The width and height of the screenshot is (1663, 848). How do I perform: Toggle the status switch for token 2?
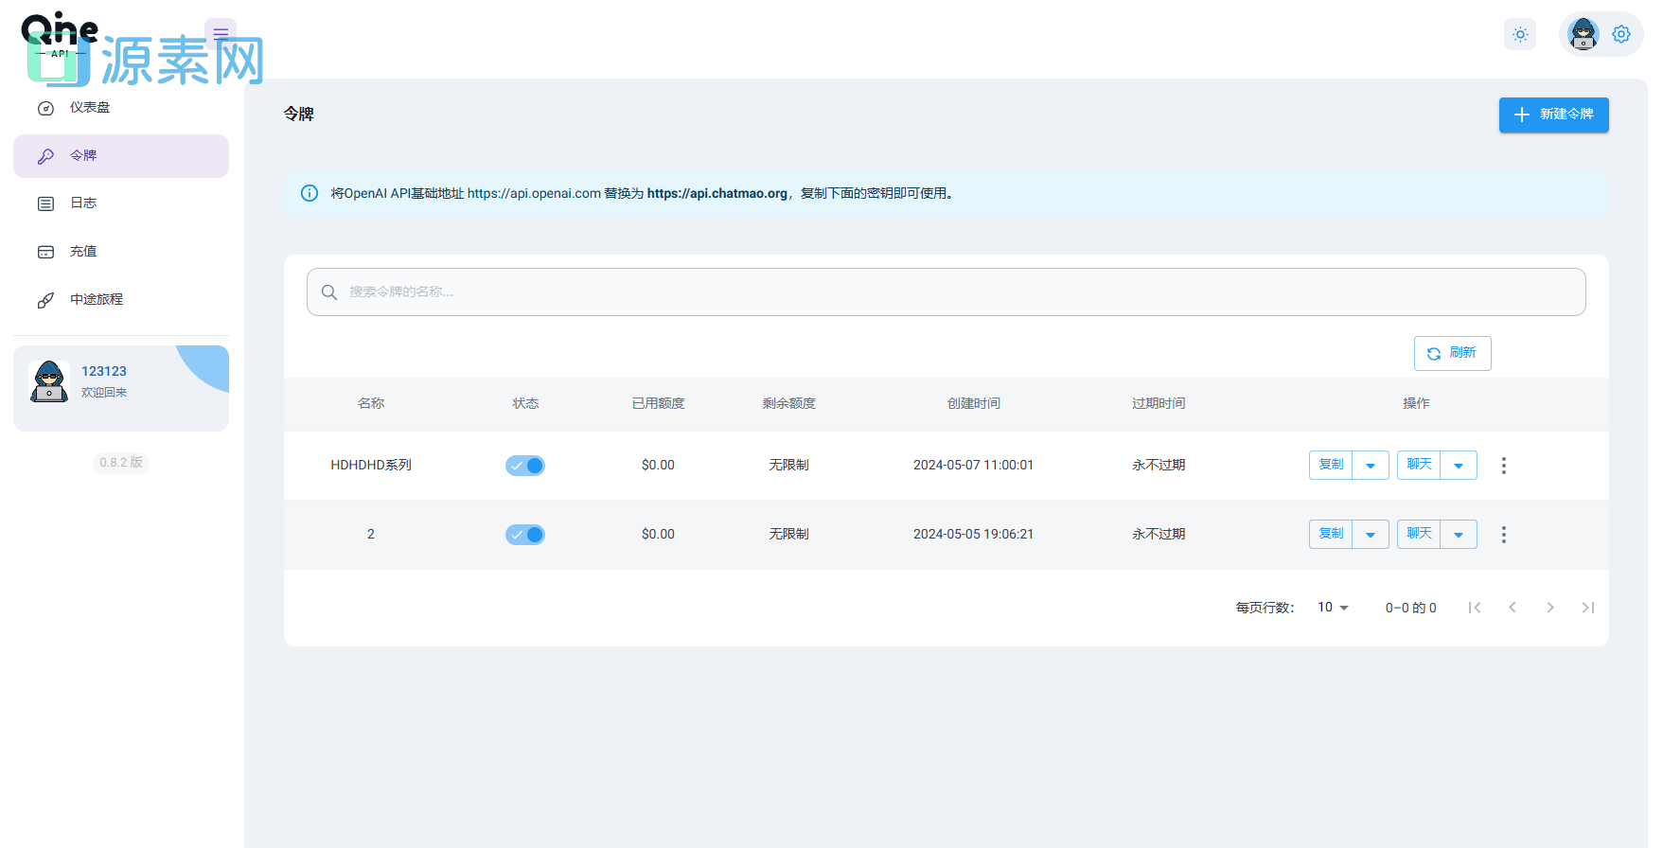[x=525, y=535]
